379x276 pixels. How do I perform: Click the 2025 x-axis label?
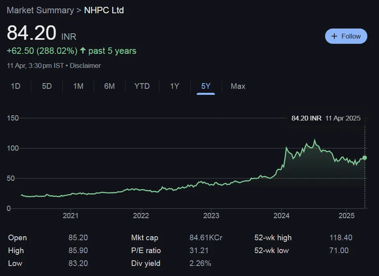coord(346,215)
